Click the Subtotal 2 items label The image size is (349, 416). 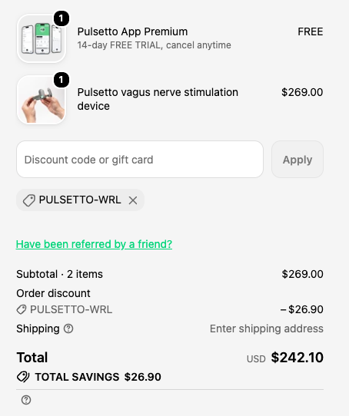[59, 274]
